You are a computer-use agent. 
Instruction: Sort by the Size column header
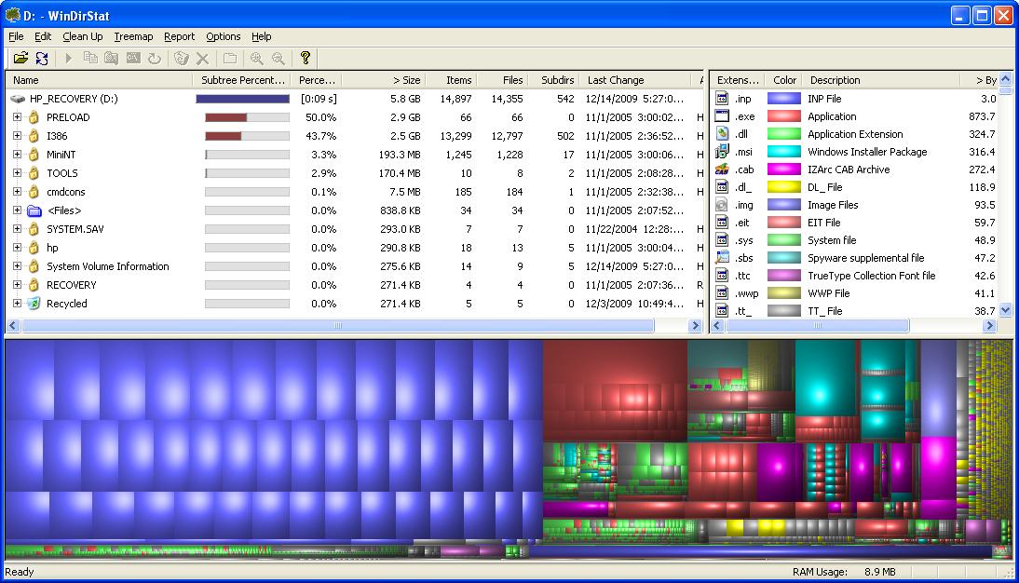(x=384, y=80)
